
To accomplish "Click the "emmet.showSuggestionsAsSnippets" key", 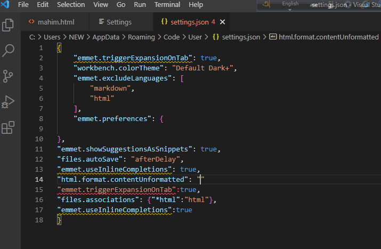I will coord(125,149).
